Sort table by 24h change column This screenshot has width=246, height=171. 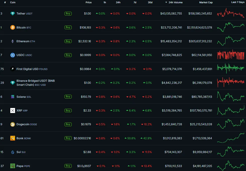pyautogui.click(x=118, y=2)
